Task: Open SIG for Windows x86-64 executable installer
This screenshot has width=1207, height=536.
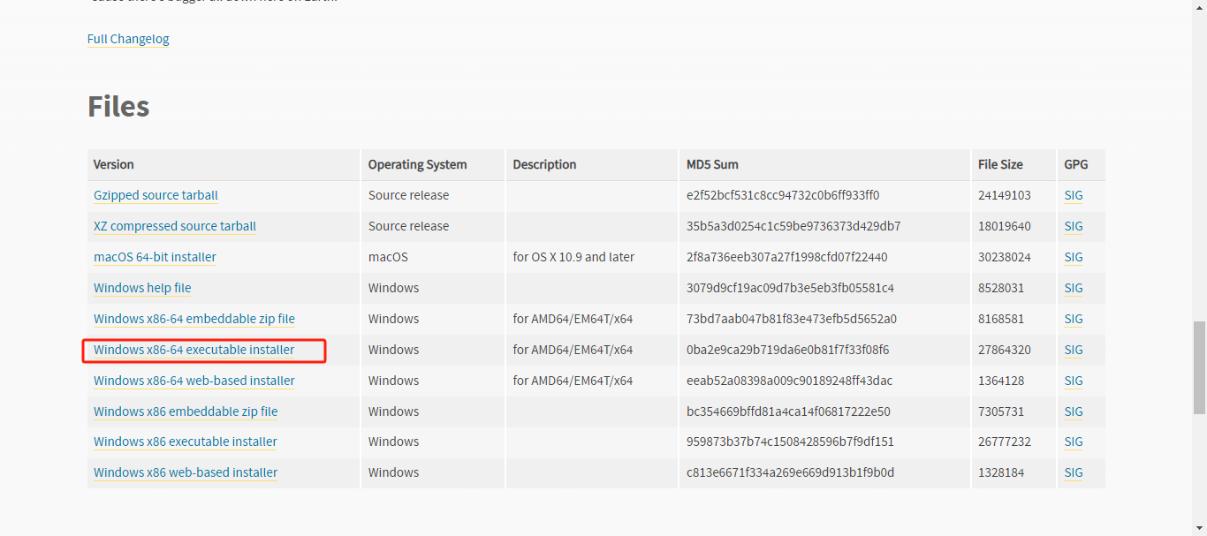Action: pyautogui.click(x=1074, y=350)
